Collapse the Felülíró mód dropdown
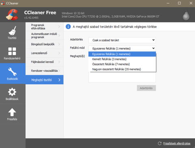 click(122, 48)
